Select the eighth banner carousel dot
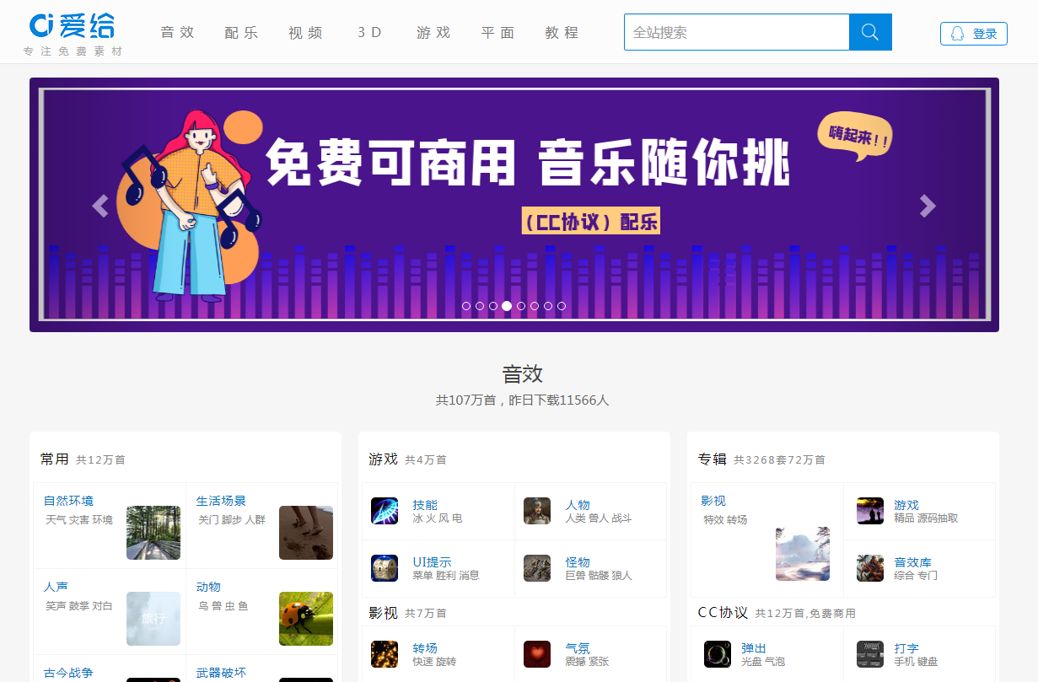This screenshot has width=1038, height=682. (562, 306)
